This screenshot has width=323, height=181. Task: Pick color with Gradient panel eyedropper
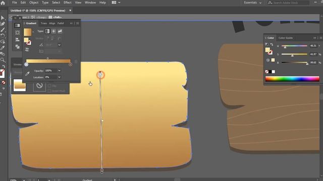[27, 74]
